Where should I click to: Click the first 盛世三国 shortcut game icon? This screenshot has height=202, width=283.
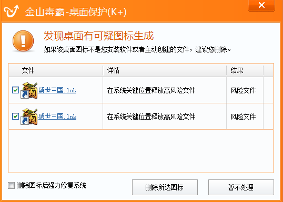[29, 90]
